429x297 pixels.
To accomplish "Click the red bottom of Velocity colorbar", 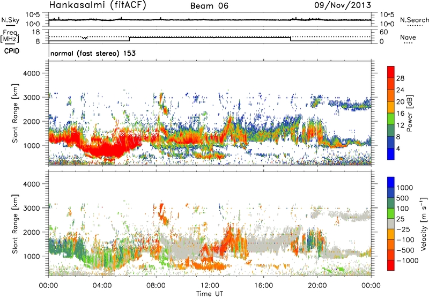I will pyautogui.click(x=391, y=265).
